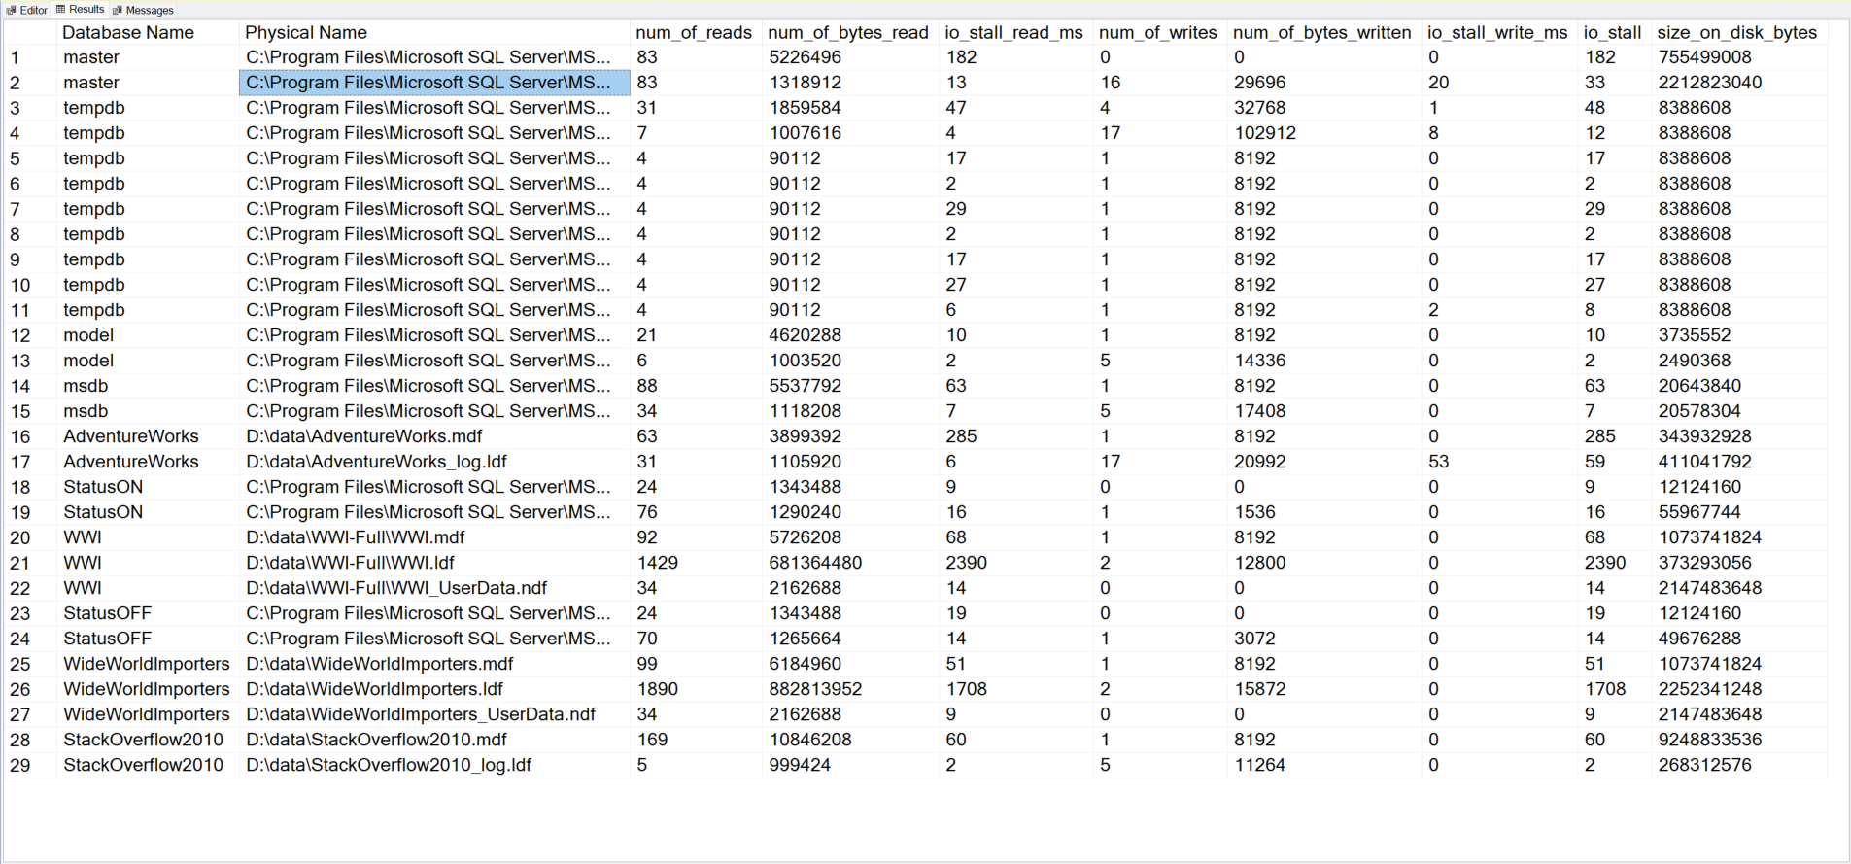The width and height of the screenshot is (1851, 864).
Task: Click the StackOverflow2010_log.ldf cell
Action: coord(434,765)
